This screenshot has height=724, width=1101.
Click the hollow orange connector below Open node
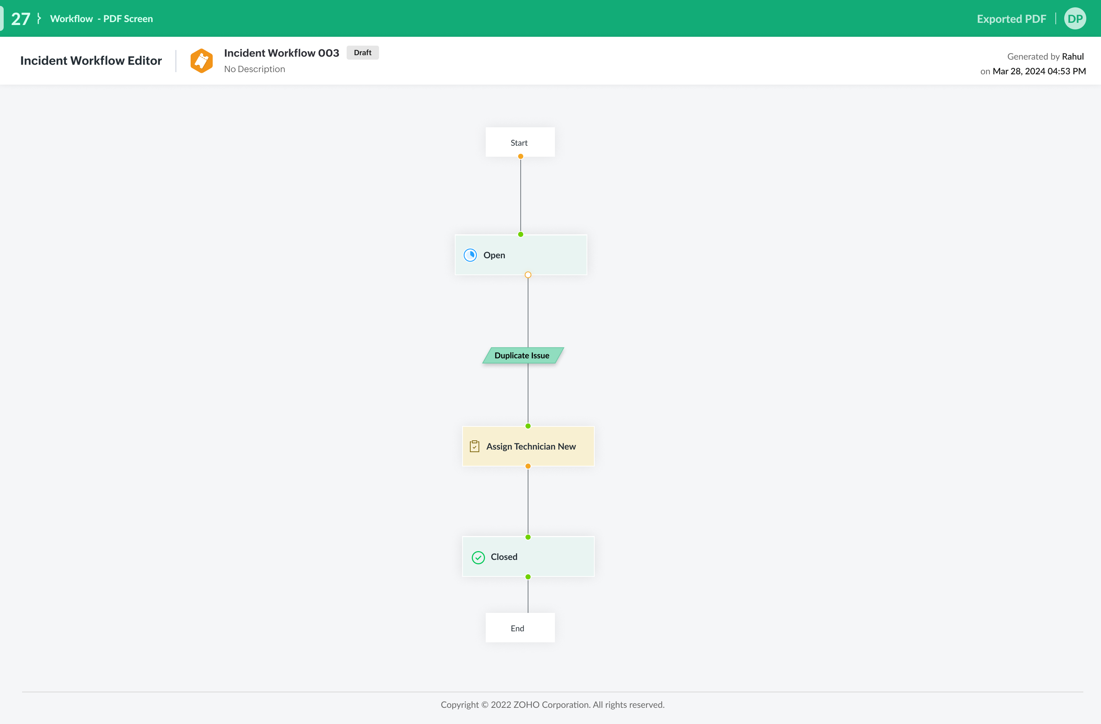pyautogui.click(x=528, y=275)
